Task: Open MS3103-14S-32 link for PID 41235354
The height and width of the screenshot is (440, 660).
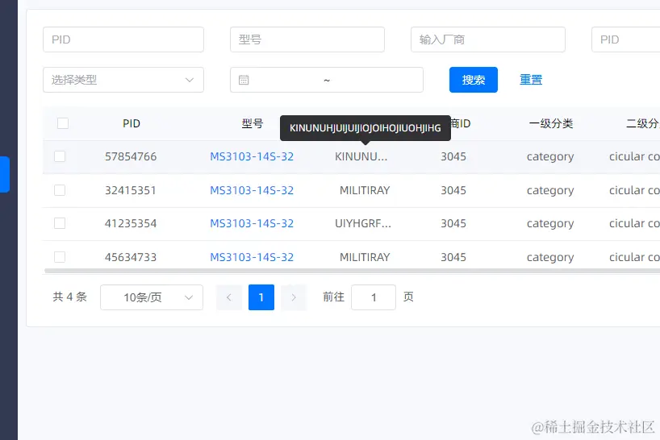Action: tap(252, 223)
